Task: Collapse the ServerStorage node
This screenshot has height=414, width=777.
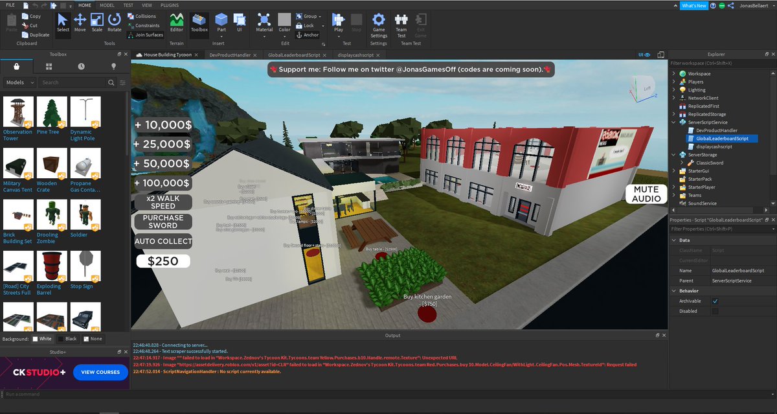Action: coord(673,154)
